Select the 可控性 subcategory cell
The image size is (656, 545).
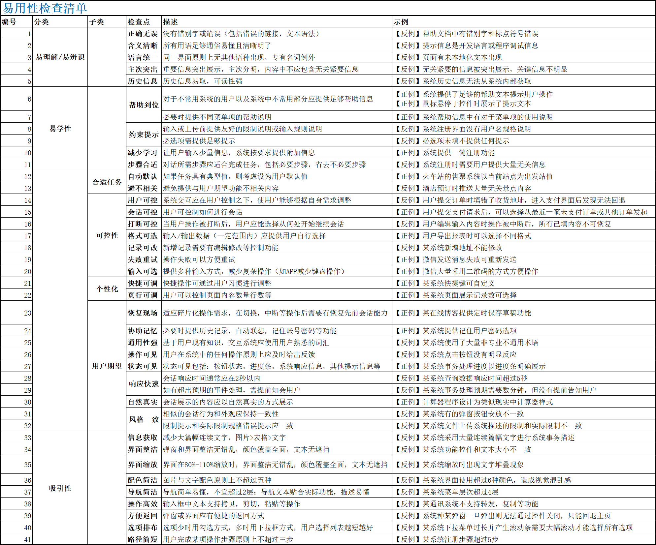[x=107, y=235]
